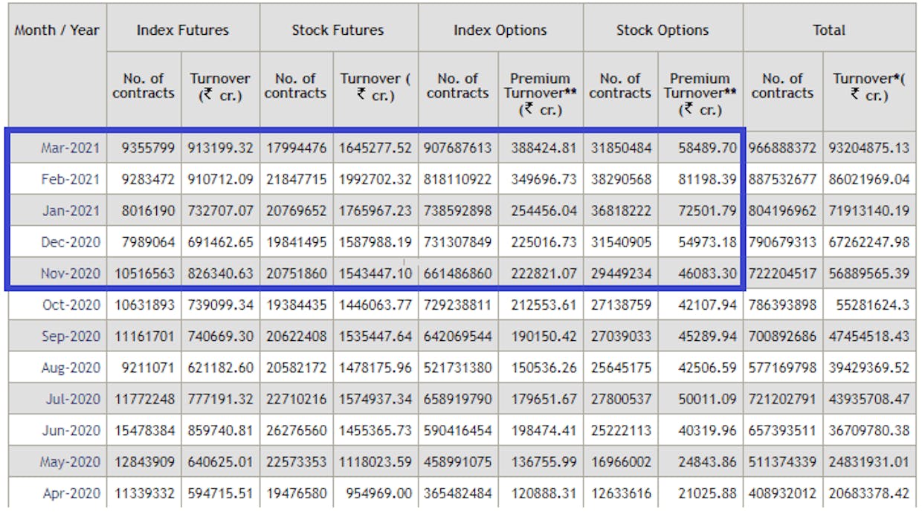Click Stock Options premium turnover 58489.70
Viewport: 922px width, 514px height.
(x=707, y=148)
